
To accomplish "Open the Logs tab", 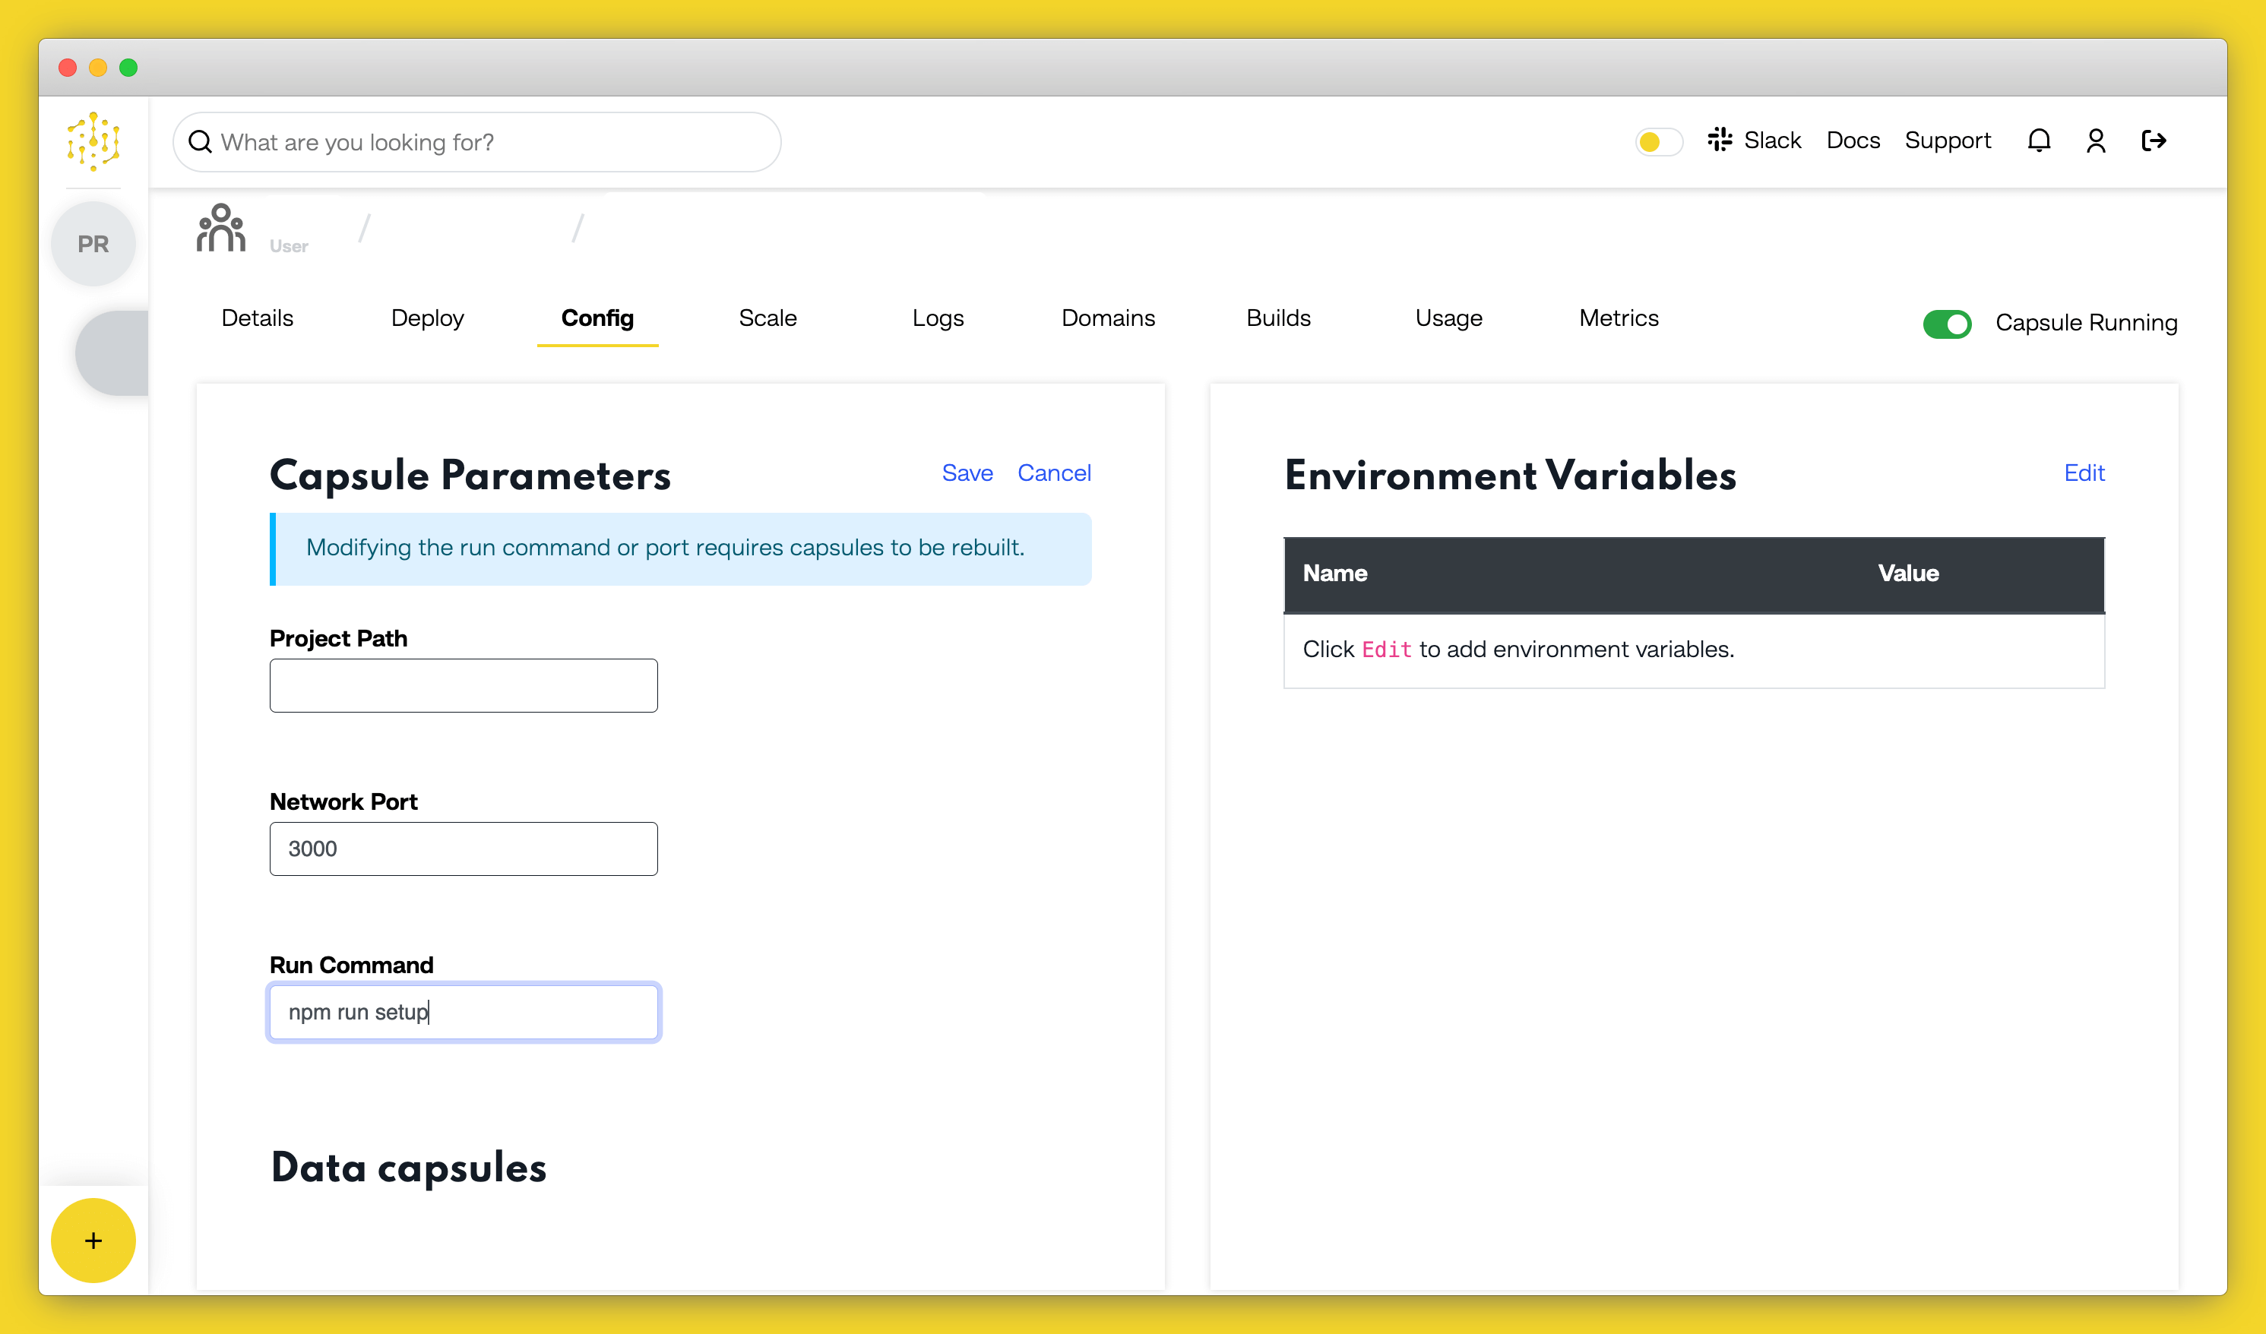I will pyautogui.click(x=937, y=318).
